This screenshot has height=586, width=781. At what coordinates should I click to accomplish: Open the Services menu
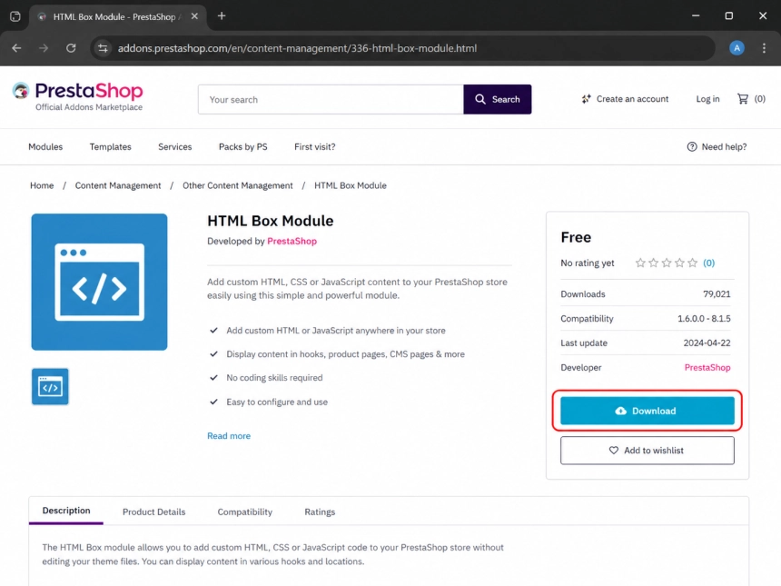(x=175, y=146)
